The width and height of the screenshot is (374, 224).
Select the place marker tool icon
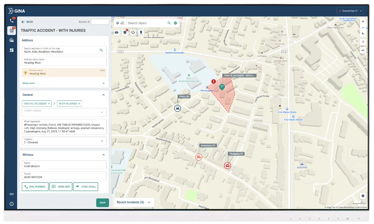point(141,32)
